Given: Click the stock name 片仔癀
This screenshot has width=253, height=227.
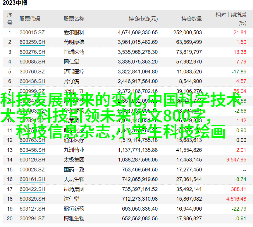Looking at the screenshot, I should click(71, 81).
